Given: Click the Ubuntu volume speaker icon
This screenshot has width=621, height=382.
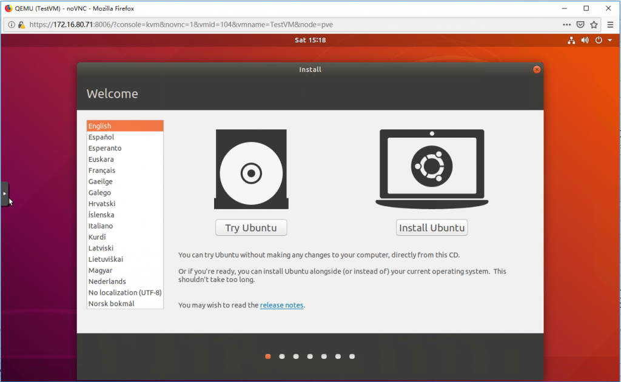Looking at the screenshot, I should (585, 40).
